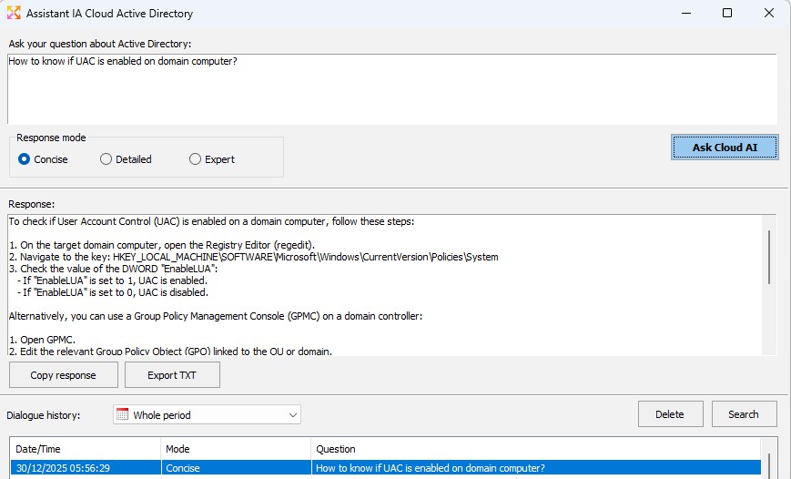
Task: Select the Concise response mode
Action: click(x=25, y=159)
